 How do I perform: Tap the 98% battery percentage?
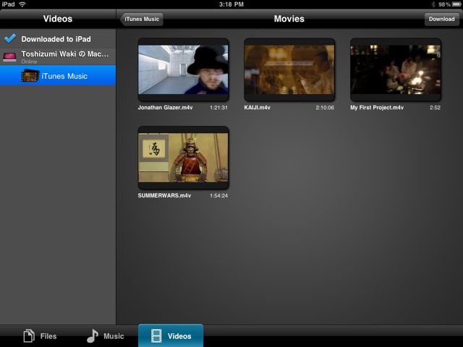point(444,4)
